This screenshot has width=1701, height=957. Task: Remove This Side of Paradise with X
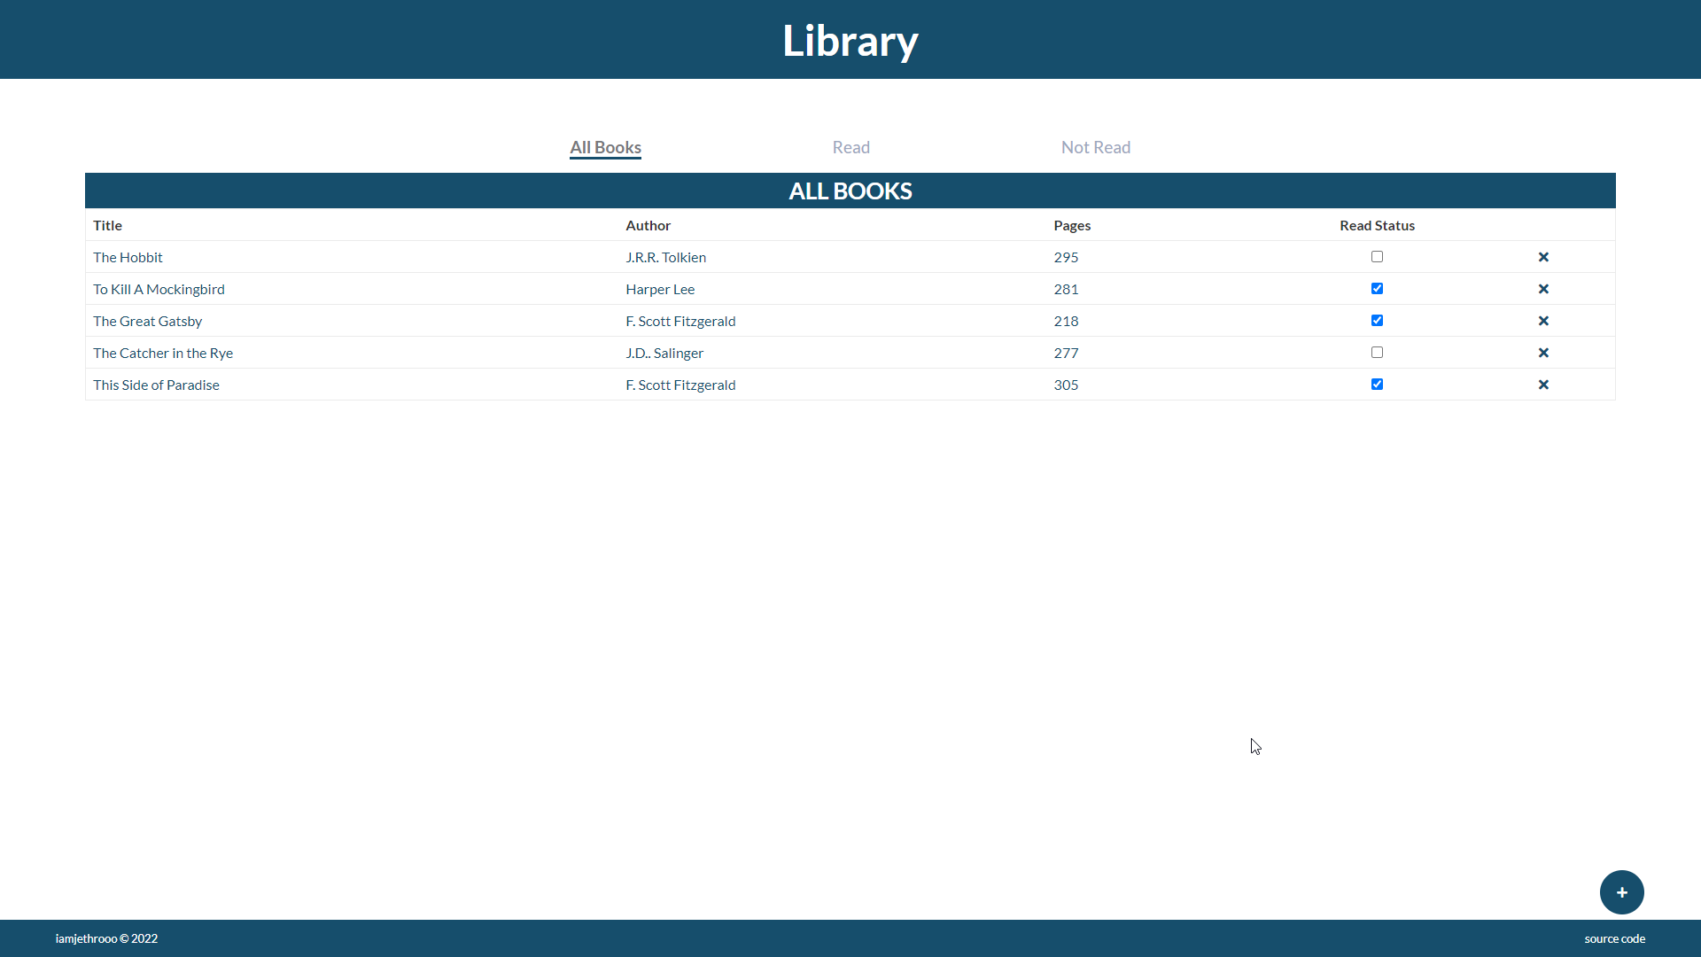pos(1543,385)
